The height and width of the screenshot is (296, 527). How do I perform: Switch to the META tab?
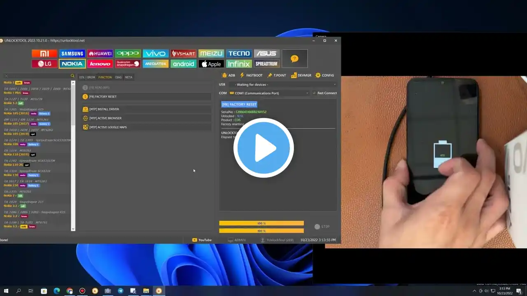(x=129, y=77)
